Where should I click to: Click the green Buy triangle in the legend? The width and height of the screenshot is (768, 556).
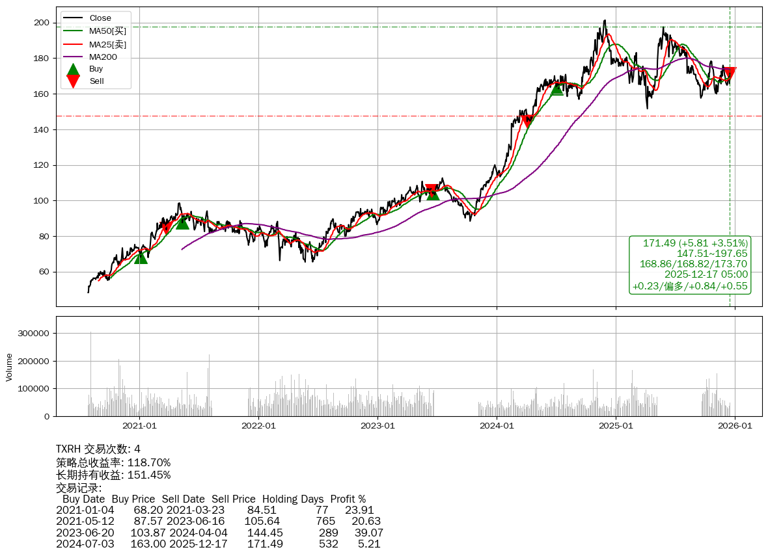pyautogui.click(x=74, y=70)
